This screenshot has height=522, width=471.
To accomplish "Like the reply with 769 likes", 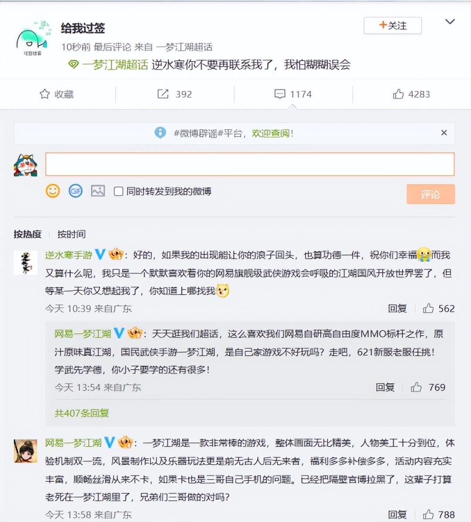I will [x=416, y=387].
